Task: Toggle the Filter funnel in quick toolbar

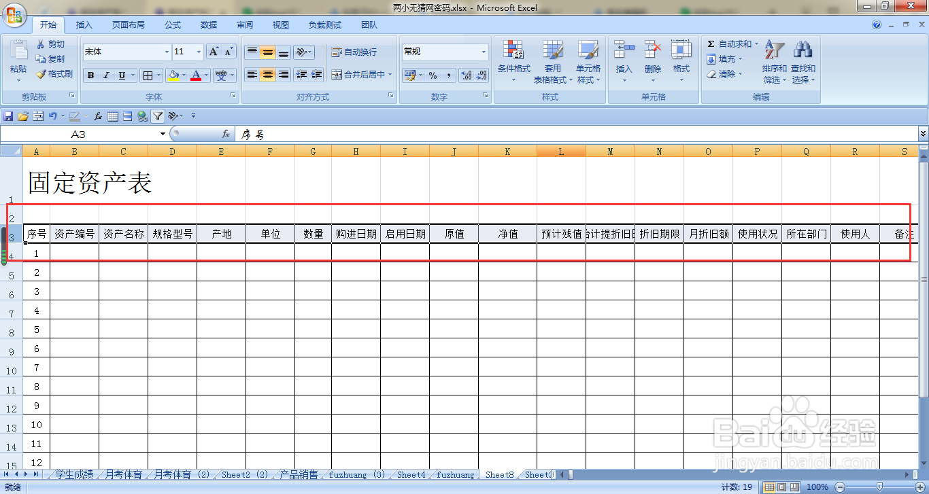Action: click(x=158, y=116)
